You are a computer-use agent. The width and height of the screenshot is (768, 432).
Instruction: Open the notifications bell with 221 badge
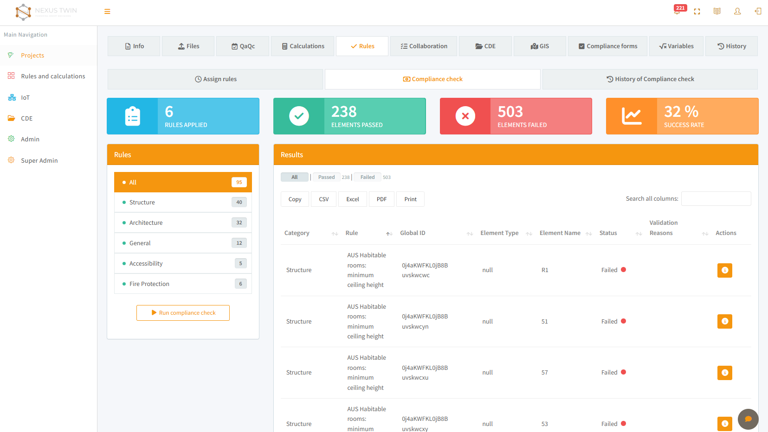(678, 11)
